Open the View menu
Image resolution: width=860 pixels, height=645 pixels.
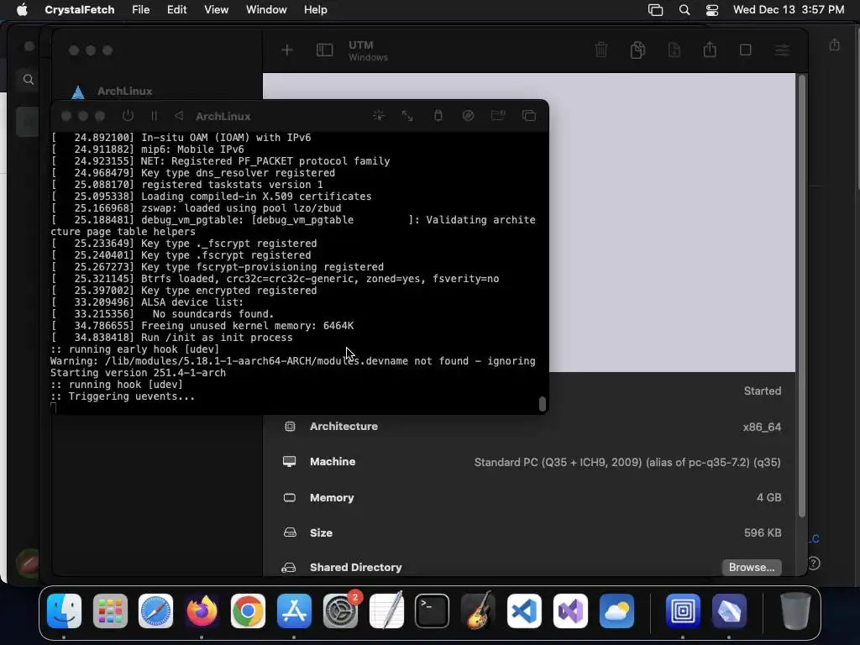tap(216, 10)
